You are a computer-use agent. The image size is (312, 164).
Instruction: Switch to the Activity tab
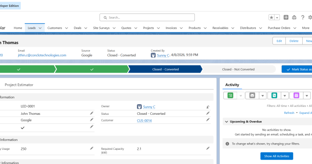pyautogui.click(x=232, y=85)
